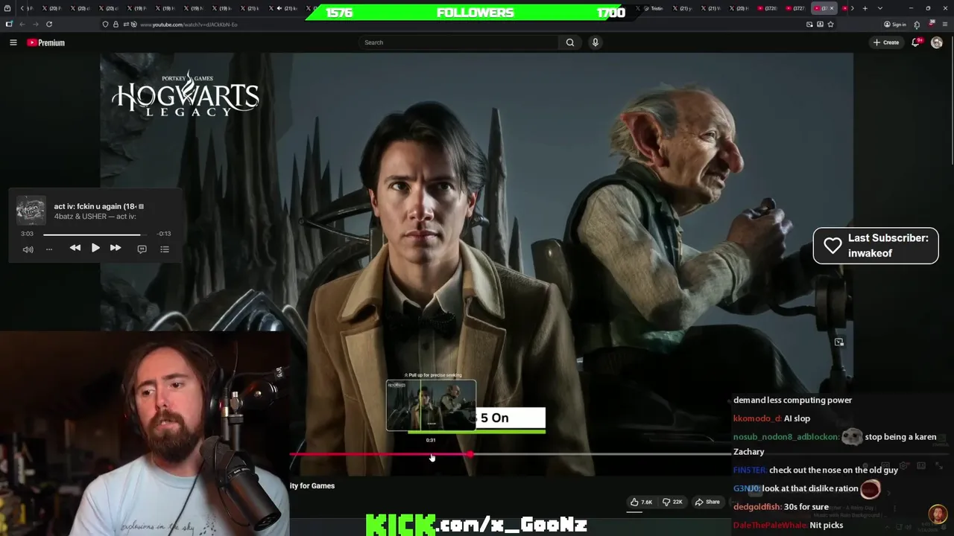This screenshot has height=536, width=954.
Task: Click chat username 'DaleThePaleWhale'
Action: 770,526
